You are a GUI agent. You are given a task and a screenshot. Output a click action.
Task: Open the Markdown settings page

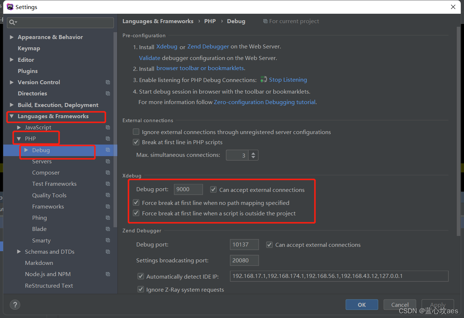tap(39, 263)
